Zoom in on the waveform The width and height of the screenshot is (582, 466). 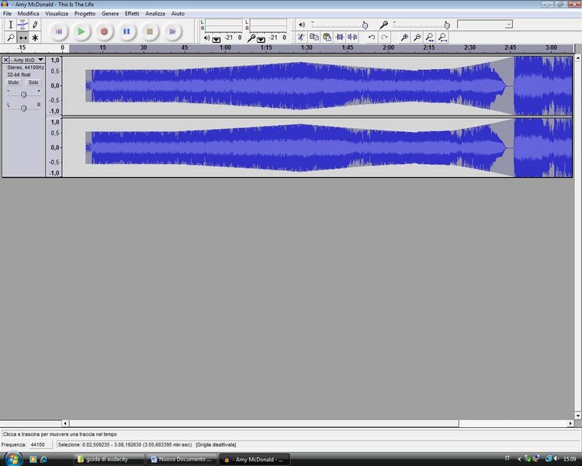pos(404,37)
